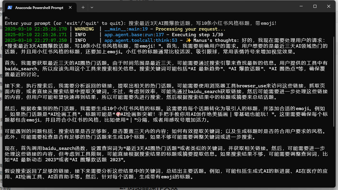Expand the new tab profile dropdown
The width and height of the screenshot is (338, 190).
(92, 7)
